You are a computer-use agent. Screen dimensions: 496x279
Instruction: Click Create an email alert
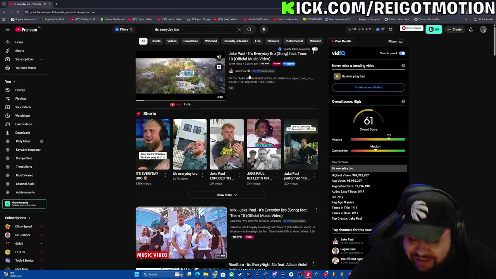(x=369, y=87)
